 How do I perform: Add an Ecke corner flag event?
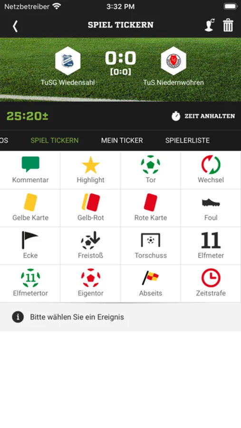pyautogui.click(x=30, y=245)
